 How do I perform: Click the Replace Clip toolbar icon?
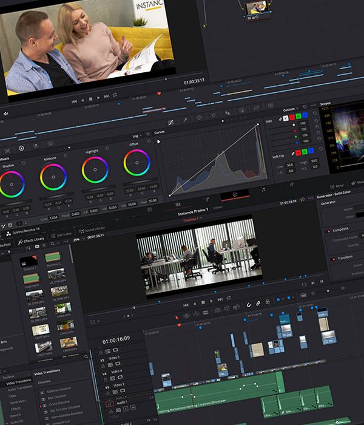pyautogui.click(x=237, y=307)
